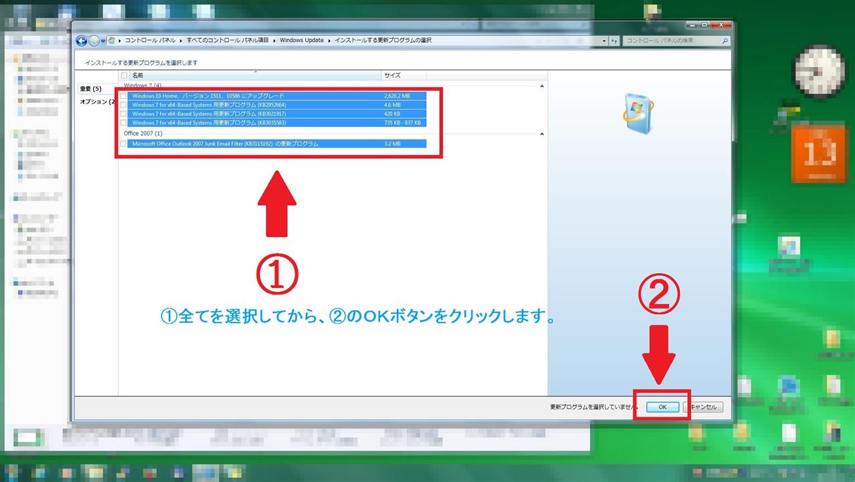Click the refresh button beside address bar
The height and width of the screenshot is (482, 855).
click(x=614, y=41)
